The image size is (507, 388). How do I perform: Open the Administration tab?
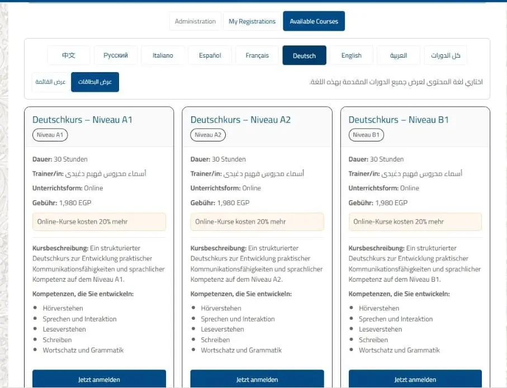click(195, 21)
